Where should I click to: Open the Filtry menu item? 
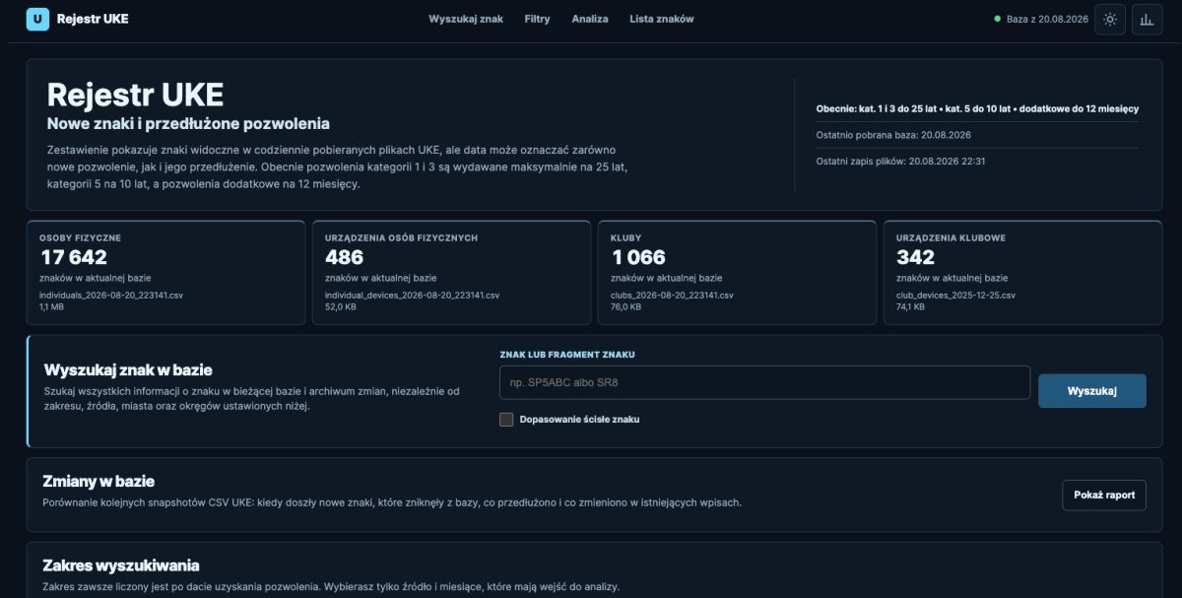537,19
